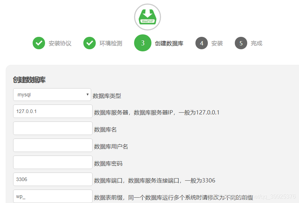Click the green checkmark beside 环境检测
Image resolution: width=299 pixels, height=203 pixels.
pos(90,43)
